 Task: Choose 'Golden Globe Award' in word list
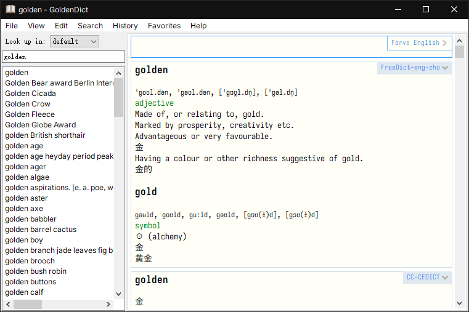pos(41,125)
